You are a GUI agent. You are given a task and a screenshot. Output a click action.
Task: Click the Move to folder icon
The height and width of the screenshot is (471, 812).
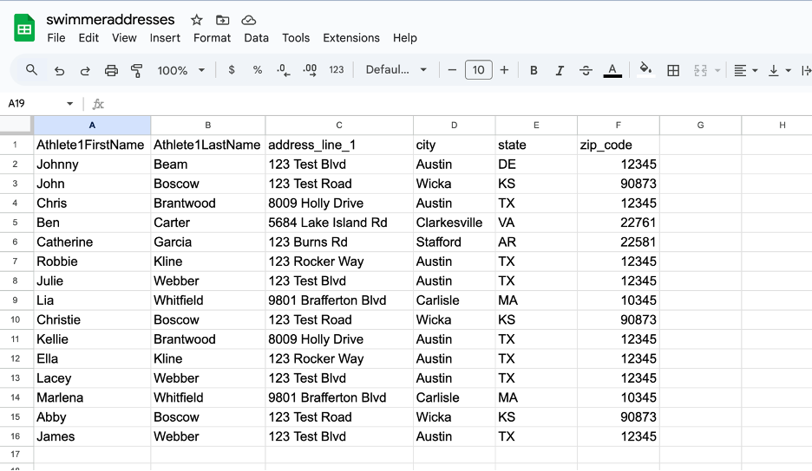(x=223, y=20)
